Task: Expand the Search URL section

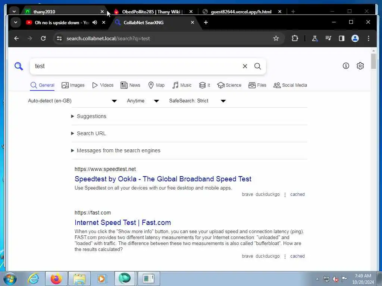Action: 88,133
